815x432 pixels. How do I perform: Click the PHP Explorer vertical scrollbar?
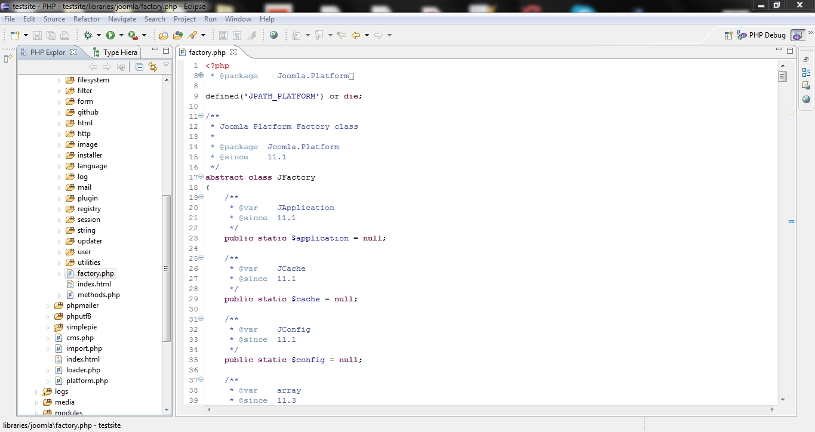coord(167,268)
